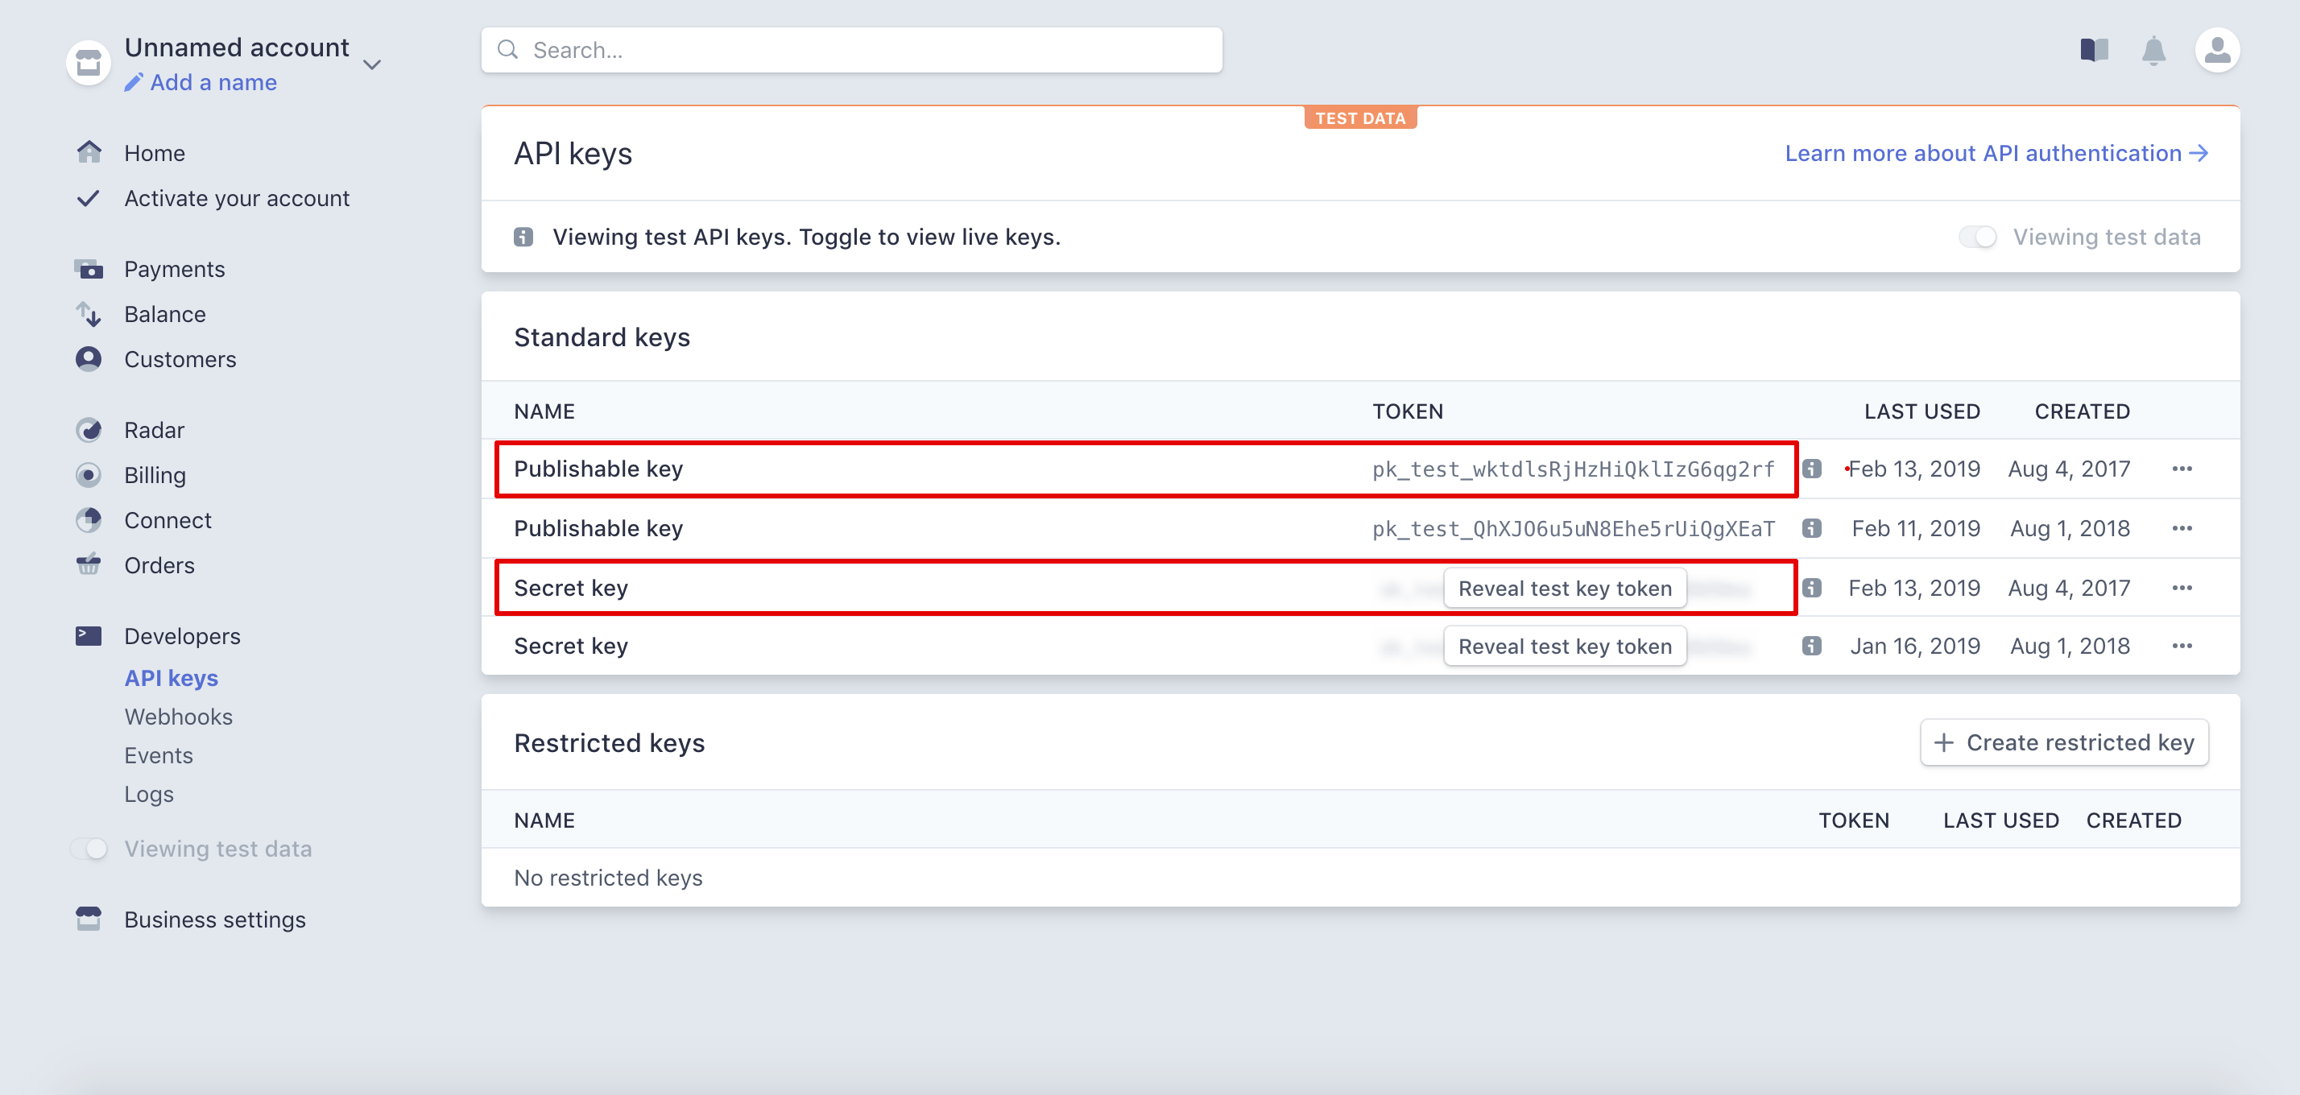Click info icon beside Viewing test API keys
The height and width of the screenshot is (1095, 2300).
(x=523, y=237)
